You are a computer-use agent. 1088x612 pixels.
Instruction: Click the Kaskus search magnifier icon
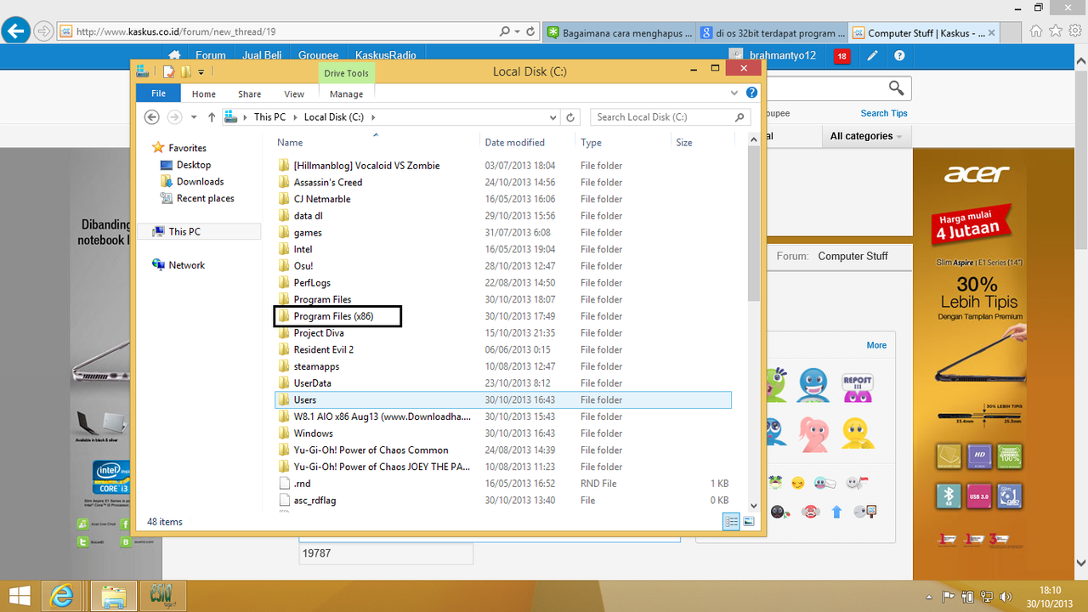pos(896,88)
